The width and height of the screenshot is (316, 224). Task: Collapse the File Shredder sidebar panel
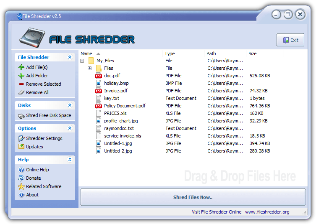click(70, 57)
